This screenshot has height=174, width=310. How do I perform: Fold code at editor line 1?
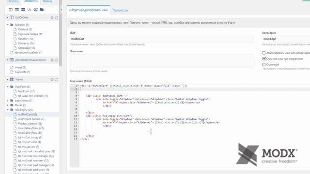[78, 86]
